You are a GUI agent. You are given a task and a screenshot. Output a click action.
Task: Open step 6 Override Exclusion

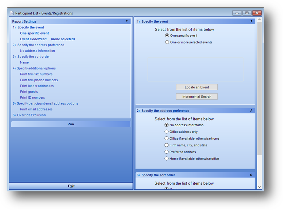pyautogui.click(x=29, y=115)
